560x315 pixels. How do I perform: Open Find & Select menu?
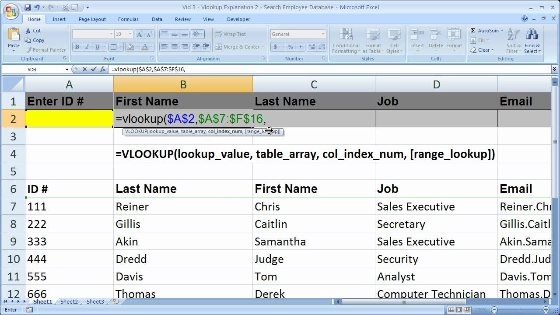532,41
